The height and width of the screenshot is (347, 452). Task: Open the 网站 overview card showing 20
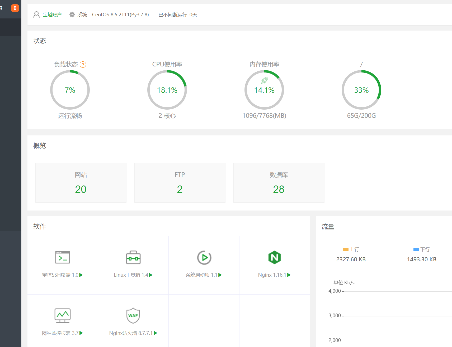[81, 183]
